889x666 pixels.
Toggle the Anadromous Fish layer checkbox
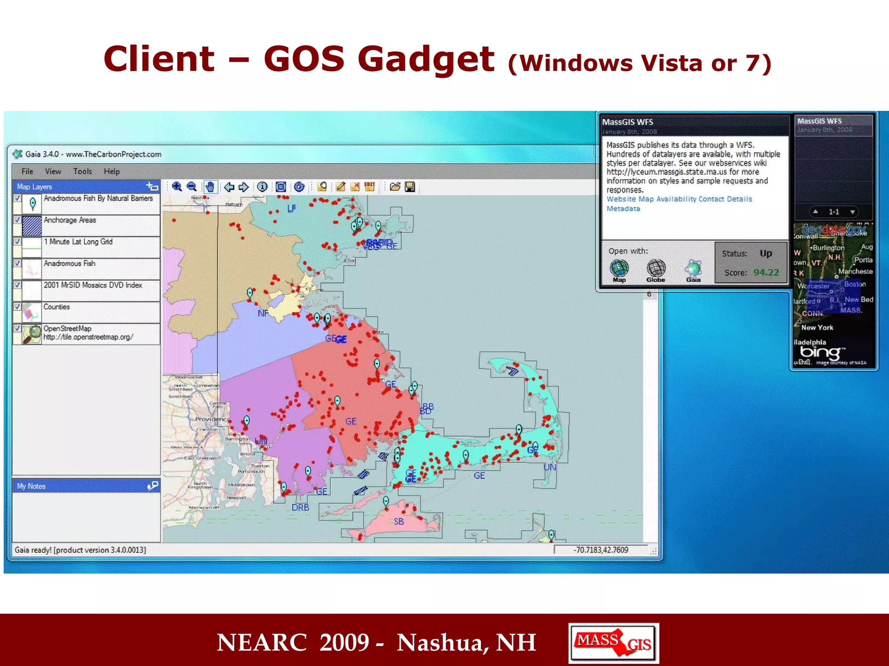(x=17, y=263)
